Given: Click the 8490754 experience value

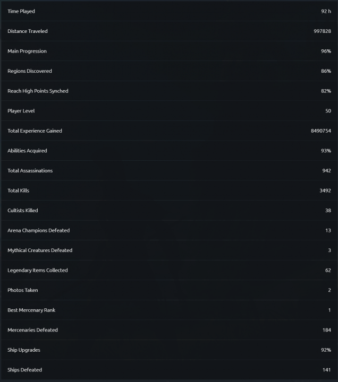Looking at the screenshot, I should [320, 131].
